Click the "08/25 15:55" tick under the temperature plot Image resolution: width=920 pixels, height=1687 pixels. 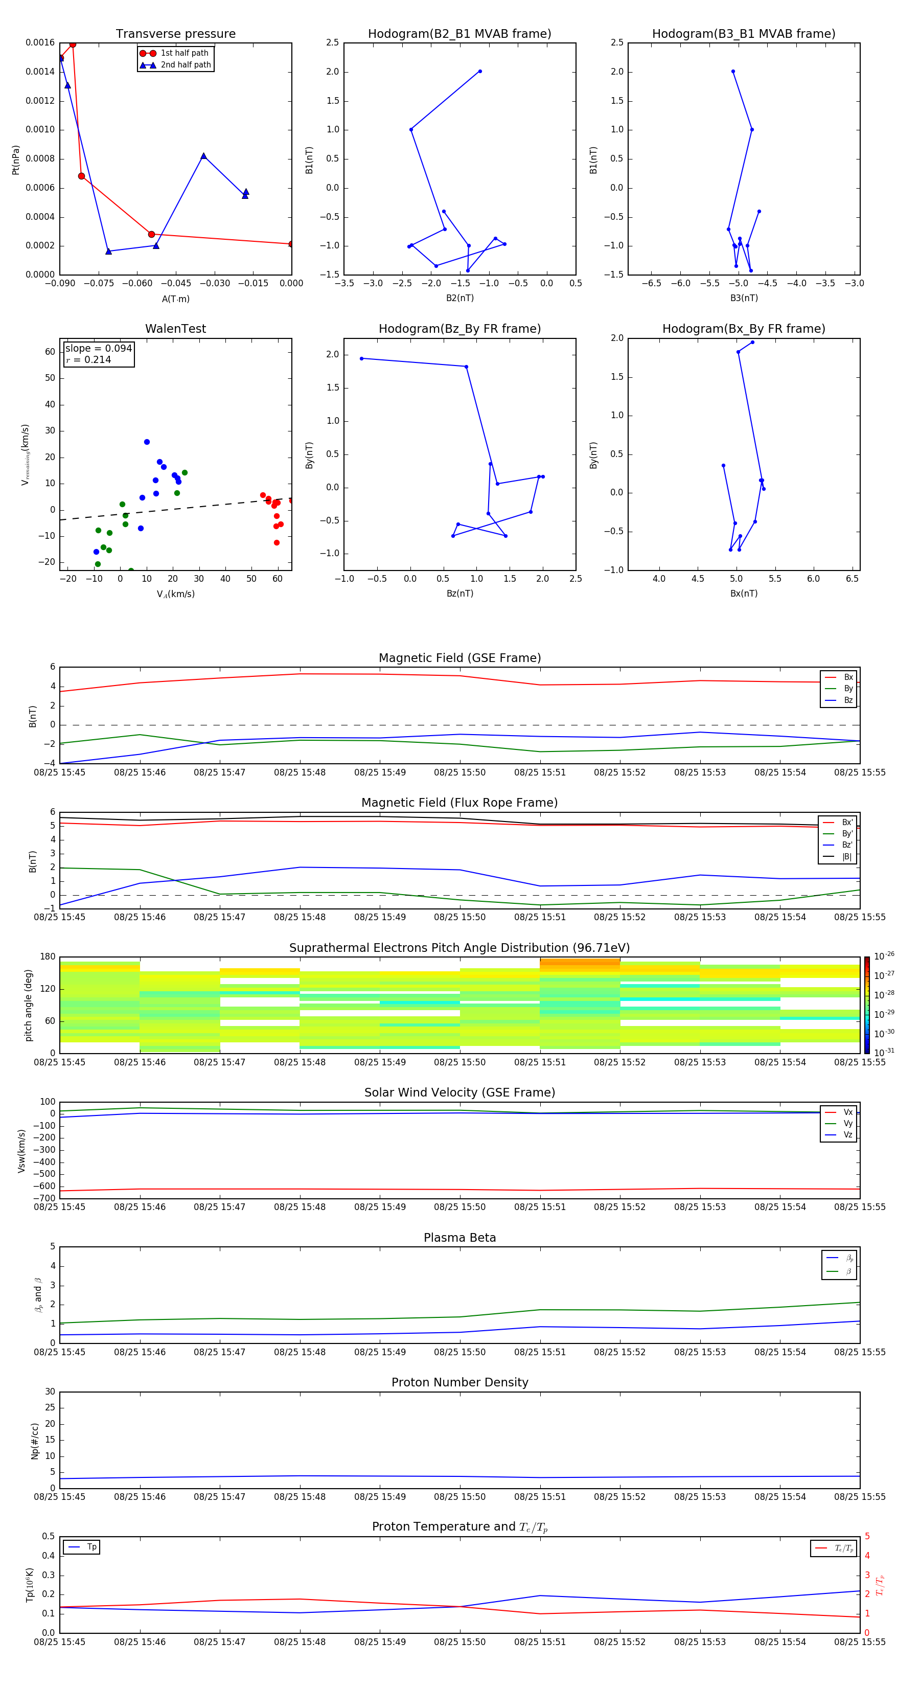(860, 1642)
